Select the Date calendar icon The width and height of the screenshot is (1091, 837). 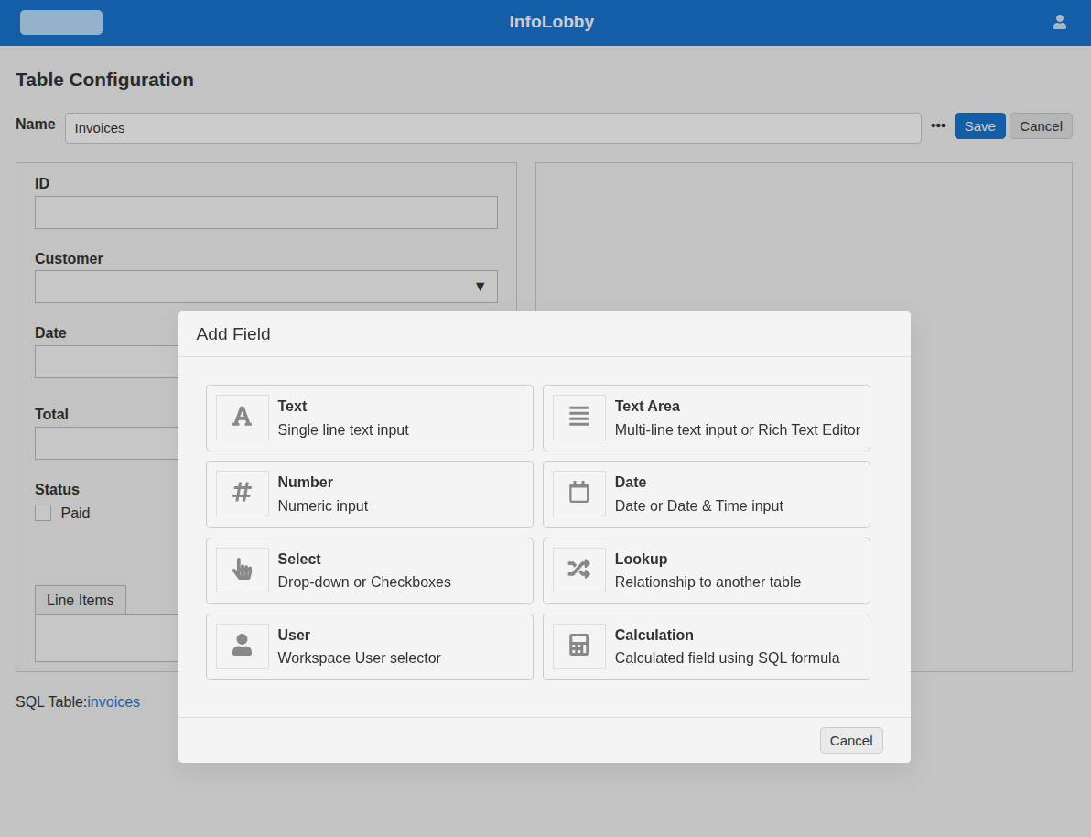pos(578,494)
